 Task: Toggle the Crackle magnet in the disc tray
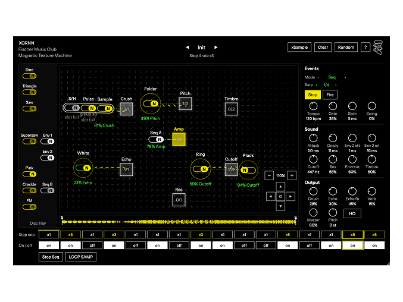click(29, 191)
